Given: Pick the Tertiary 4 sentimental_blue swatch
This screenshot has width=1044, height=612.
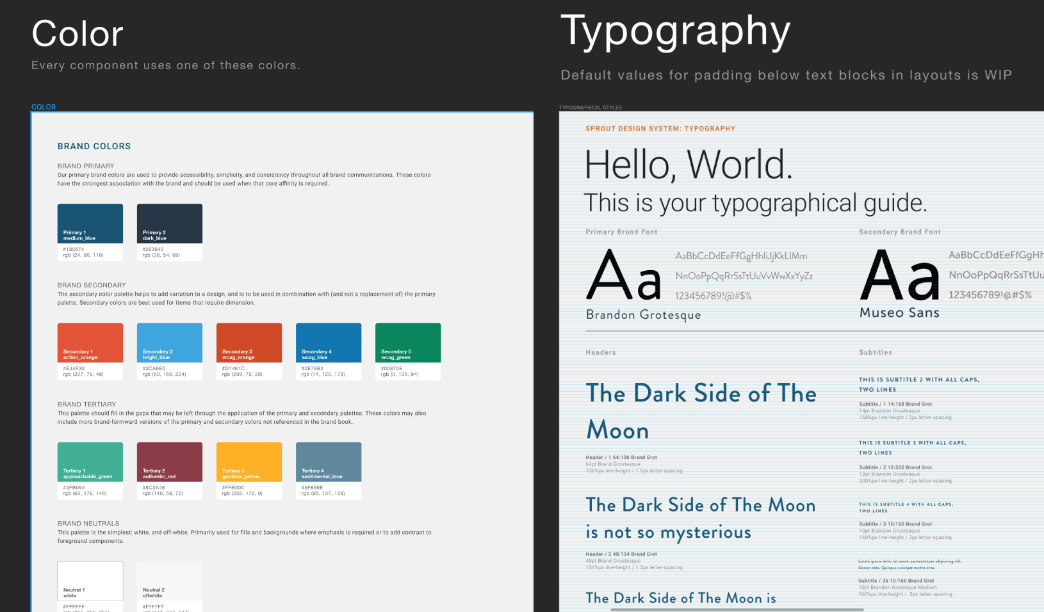Looking at the screenshot, I should pos(329,462).
